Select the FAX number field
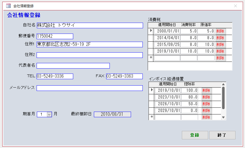 click(124, 76)
